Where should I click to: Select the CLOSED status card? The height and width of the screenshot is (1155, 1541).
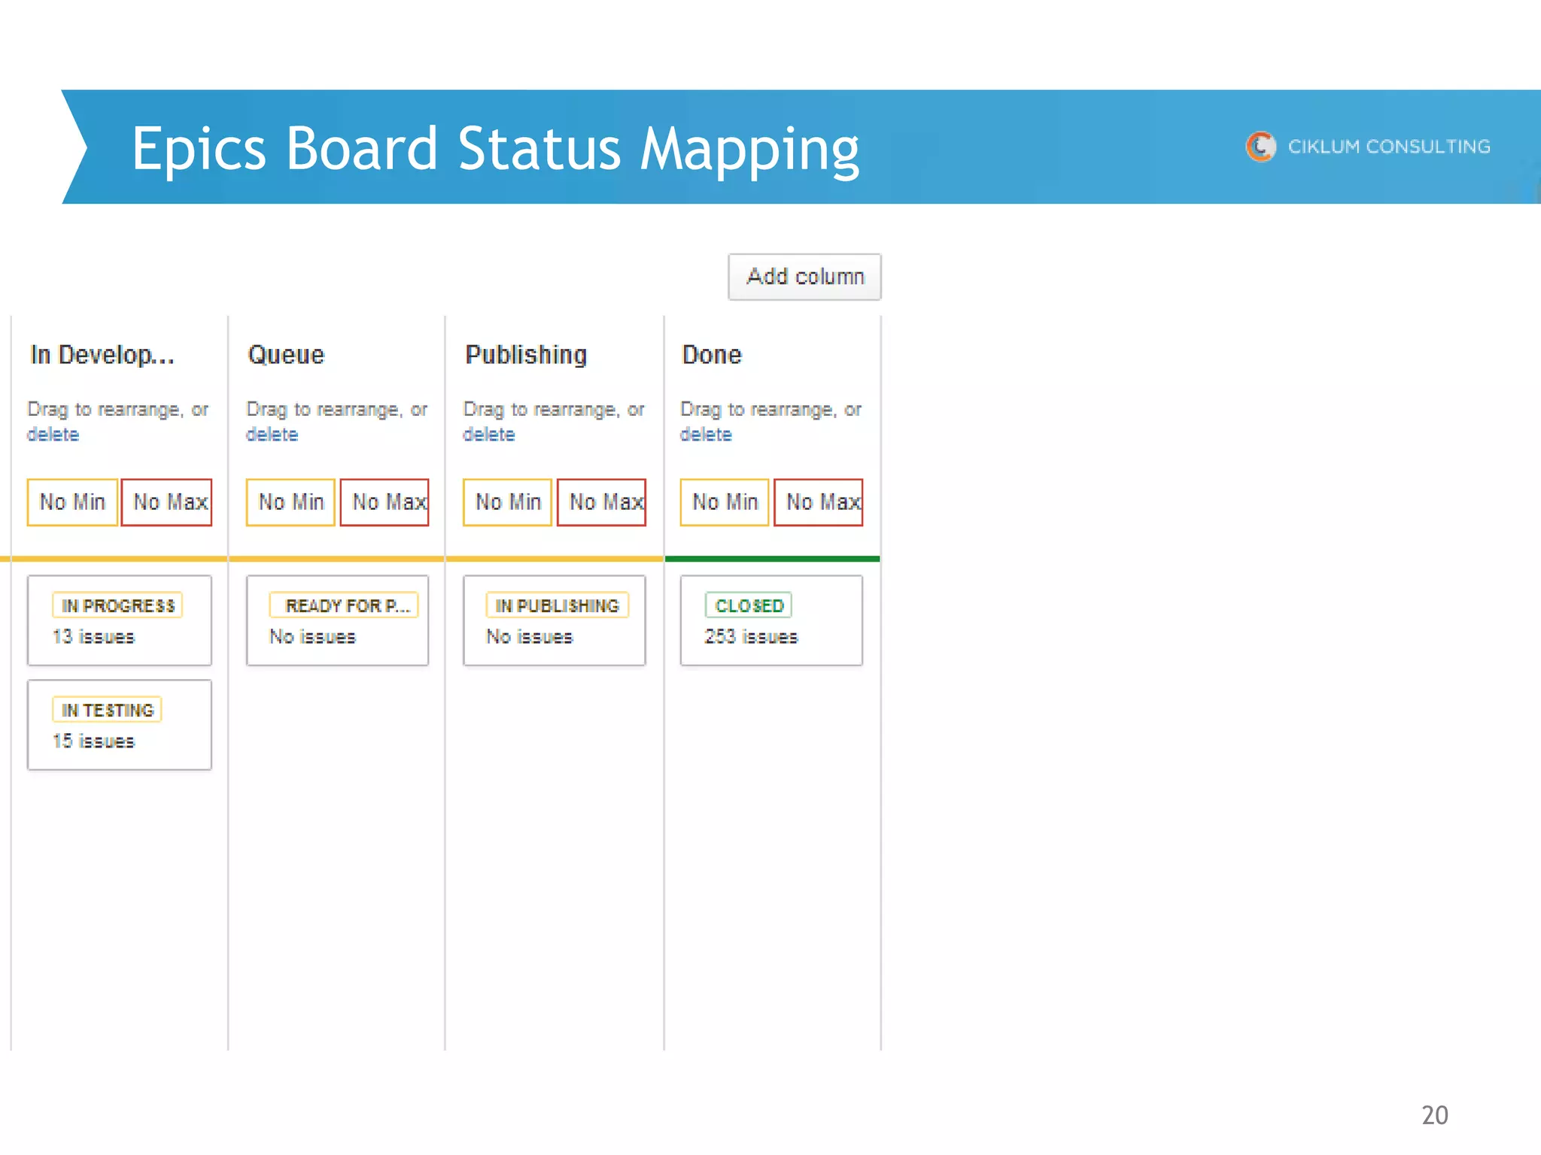[x=771, y=620]
